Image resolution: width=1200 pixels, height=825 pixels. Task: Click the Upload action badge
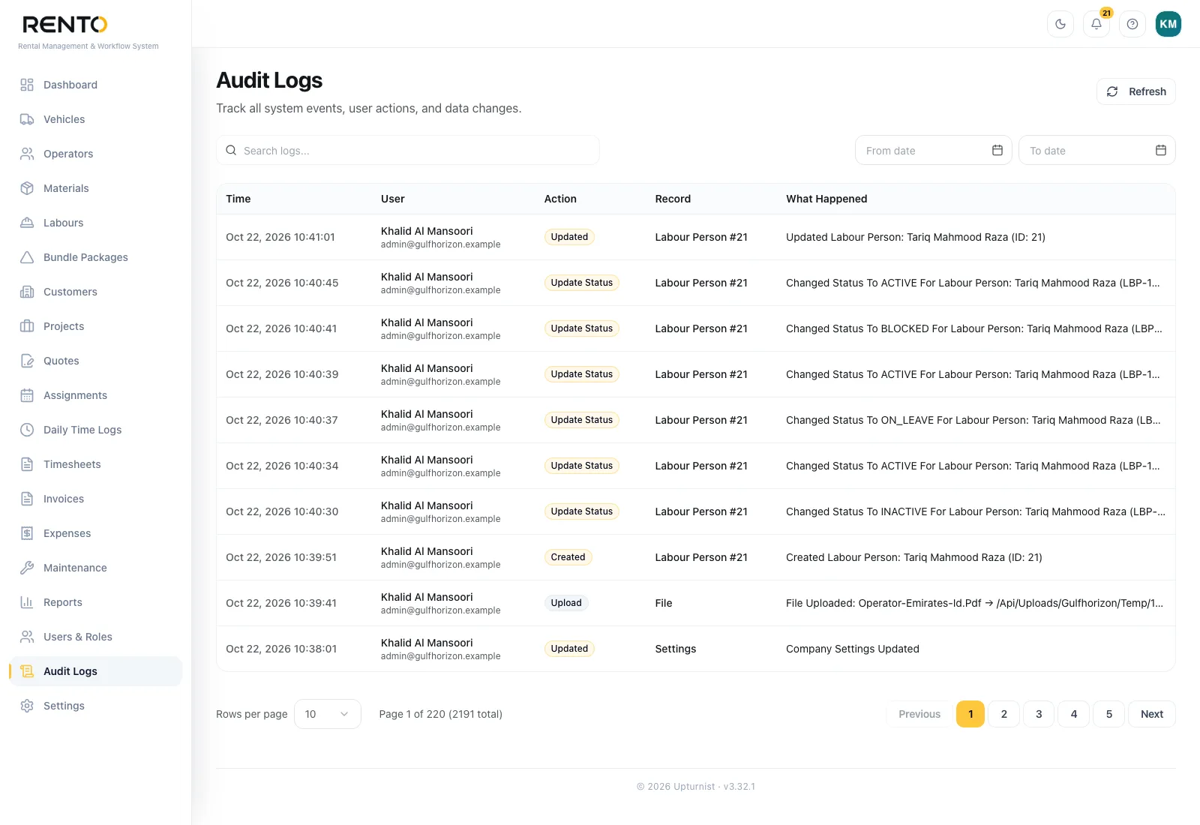[x=566, y=603]
